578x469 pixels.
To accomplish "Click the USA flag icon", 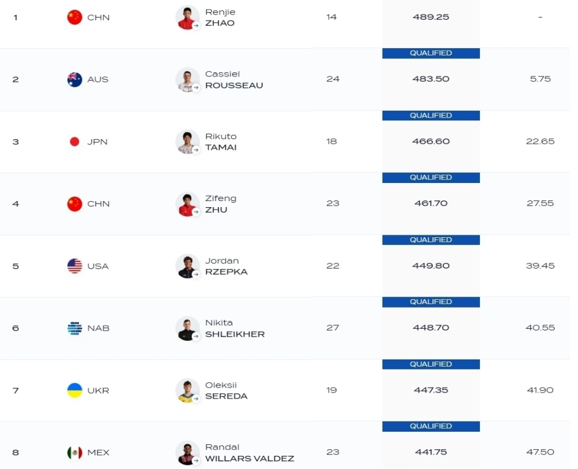I will 75,266.
